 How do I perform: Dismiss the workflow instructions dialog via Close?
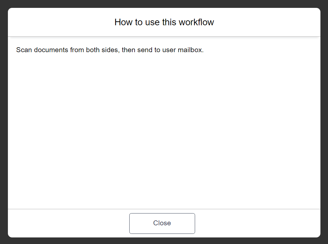(x=162, y=223)
